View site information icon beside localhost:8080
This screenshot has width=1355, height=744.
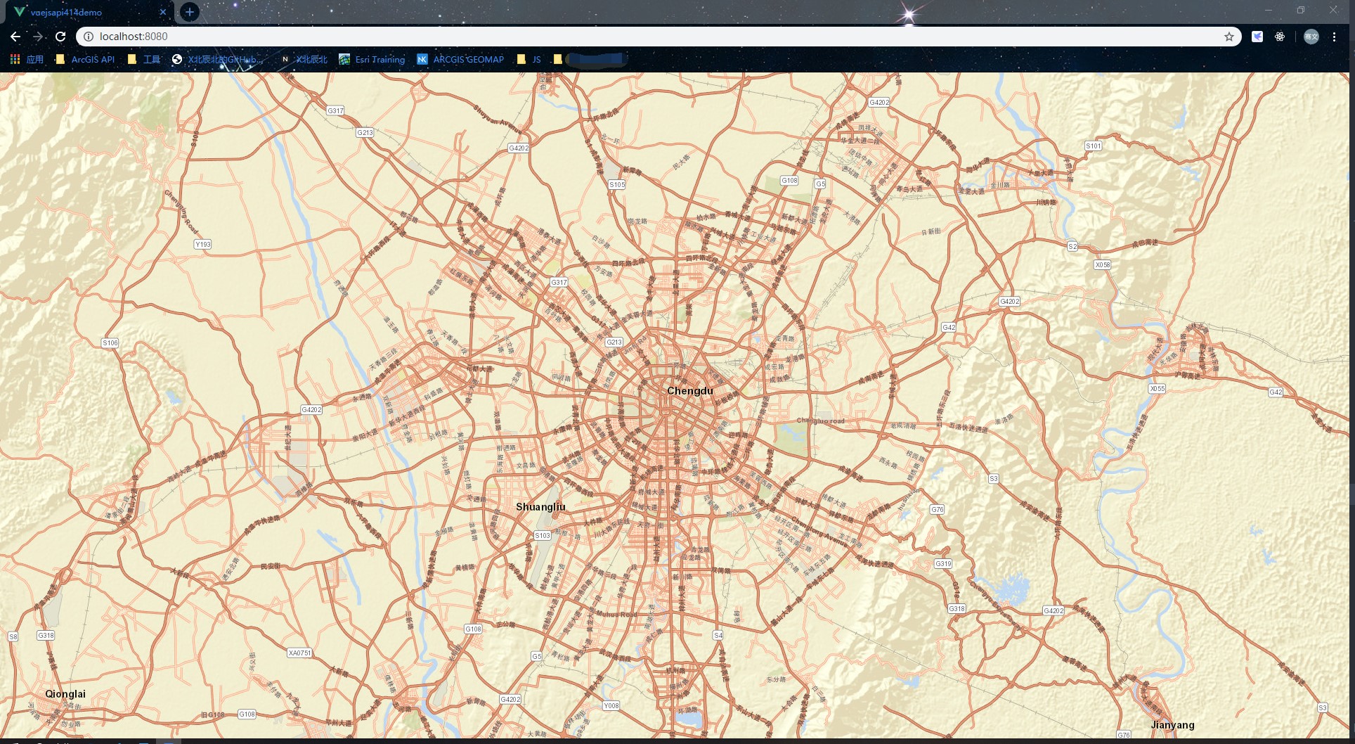89,37
